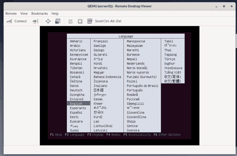Viewport: 237px width, 156px height.
Task: Click the disconnect plug icon
Action: [35, 21]
